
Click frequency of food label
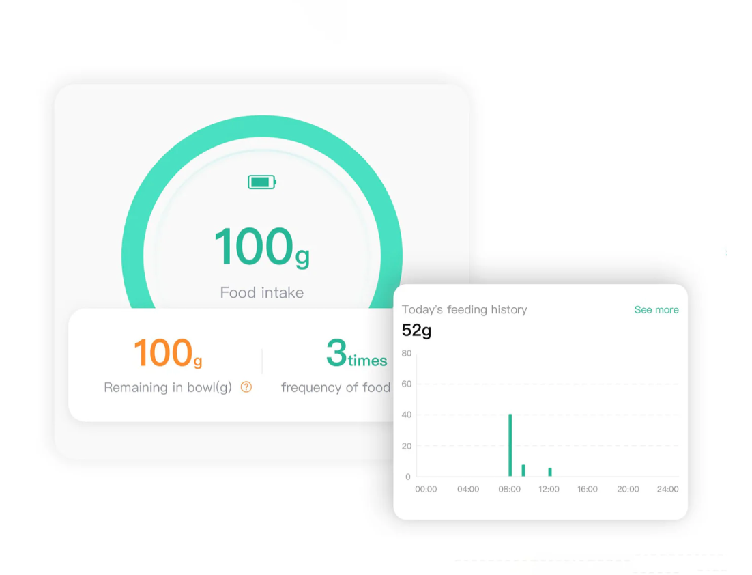[336, 387]
